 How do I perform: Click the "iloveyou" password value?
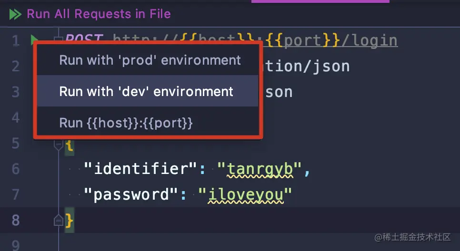click(x=245, y=195)
